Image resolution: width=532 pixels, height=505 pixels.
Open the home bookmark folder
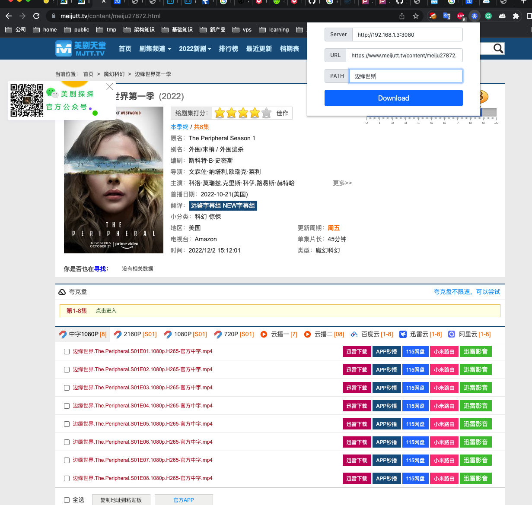pyautogui.click(x=45, y=30)
